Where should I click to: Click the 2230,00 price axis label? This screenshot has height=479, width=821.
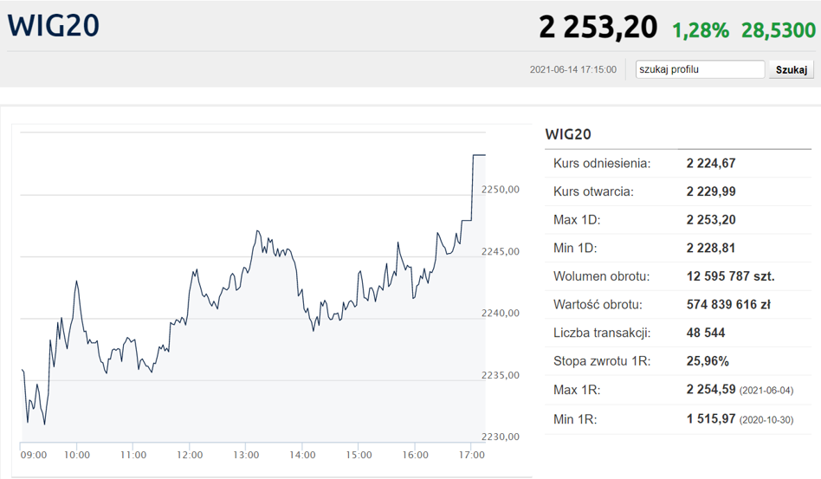[x=501, y=437]
